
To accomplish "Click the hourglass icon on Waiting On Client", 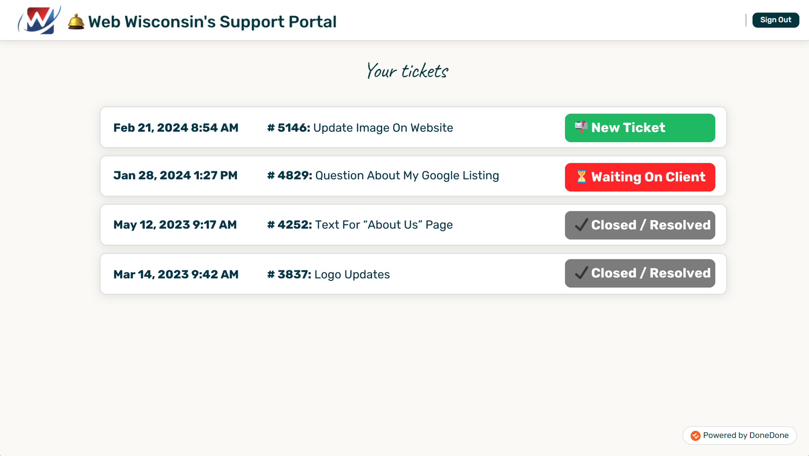I will (x=581, y=177).
